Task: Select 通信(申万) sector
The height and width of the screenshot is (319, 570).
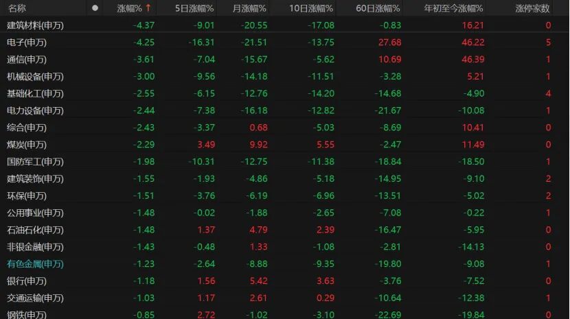Action: [x=27, y=59]
